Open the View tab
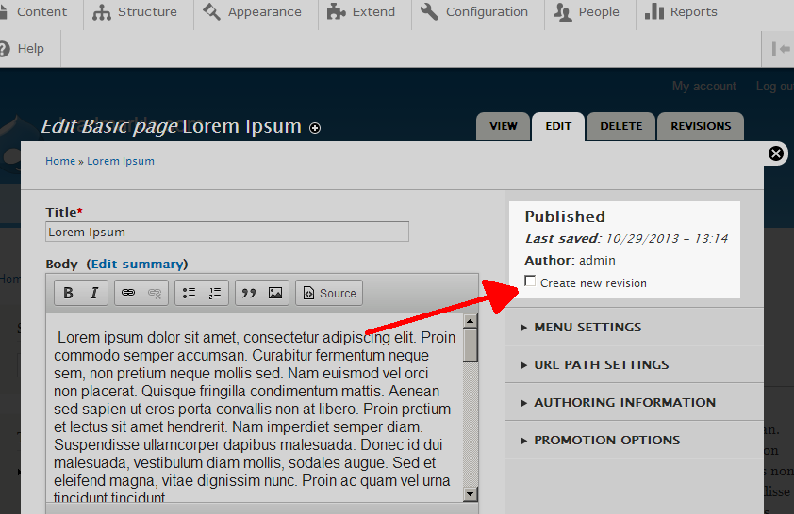This screenshot has width=794, height=514. tap(504, 126)
